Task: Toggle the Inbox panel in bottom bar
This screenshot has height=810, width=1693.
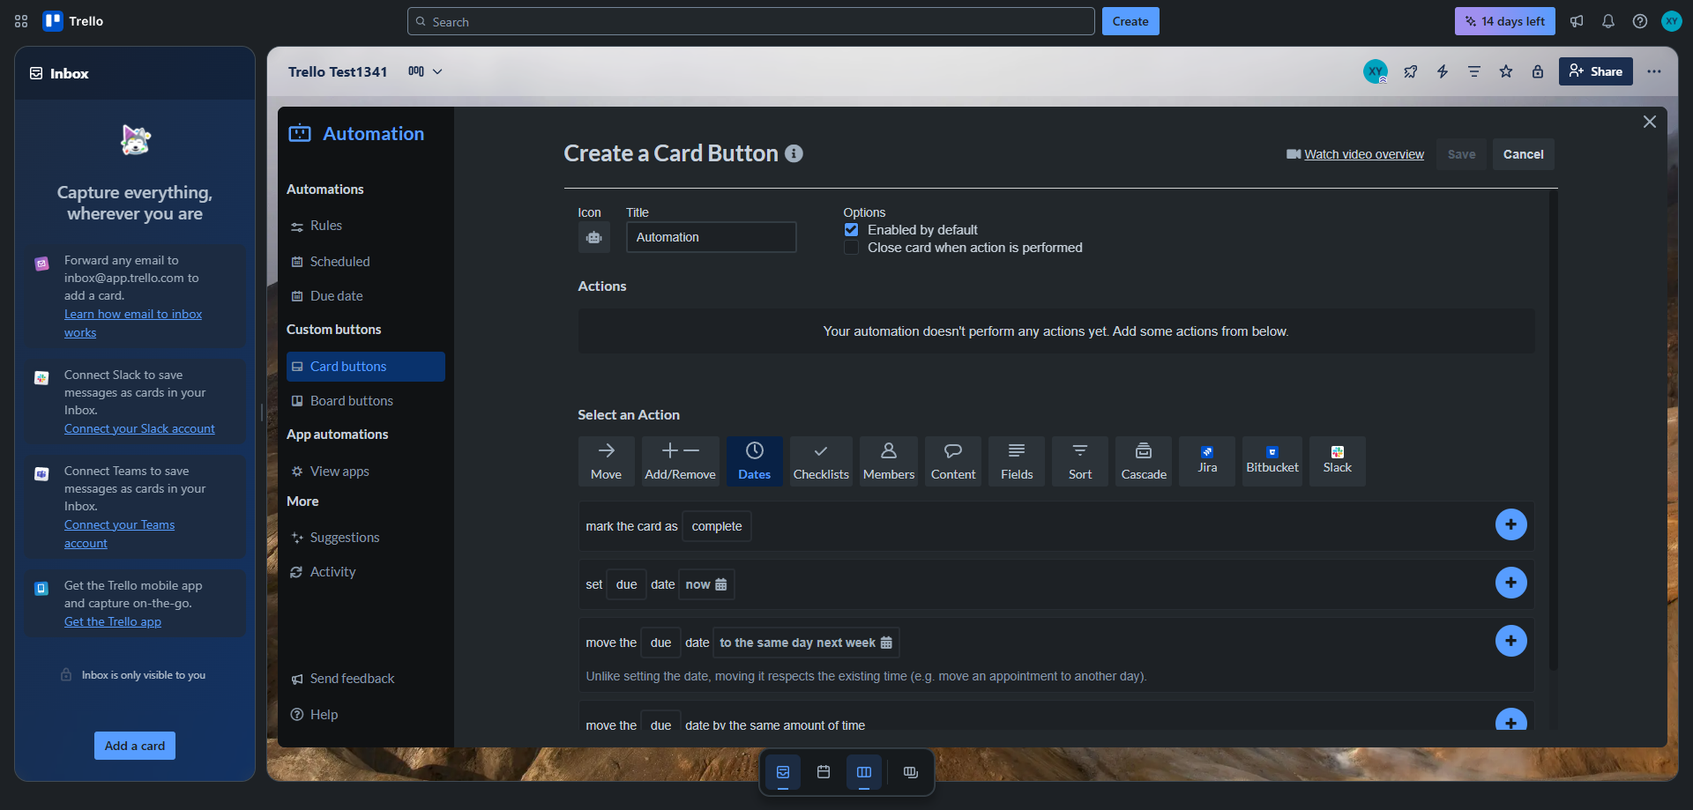Action: [783, 772]
